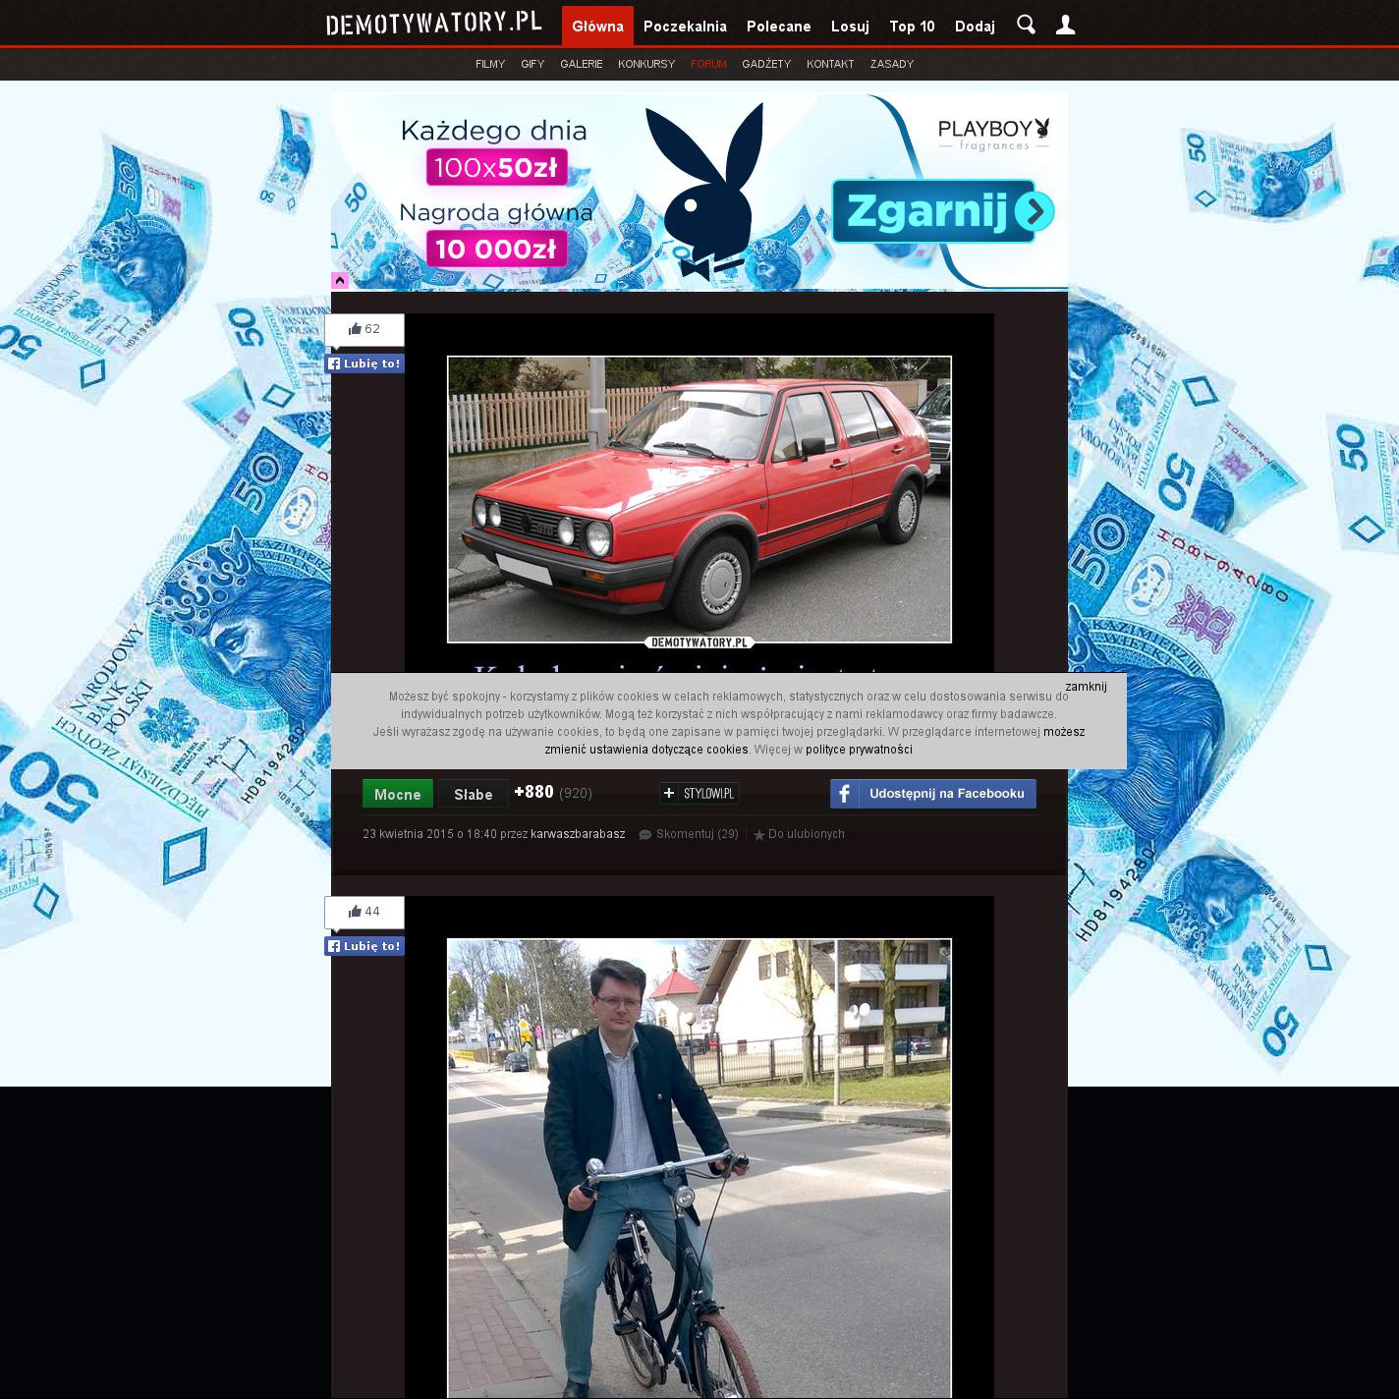Screen dimensions: 1399x1399
Task: Open the Poczekalnia tab
Action: (x=685, y=27)
